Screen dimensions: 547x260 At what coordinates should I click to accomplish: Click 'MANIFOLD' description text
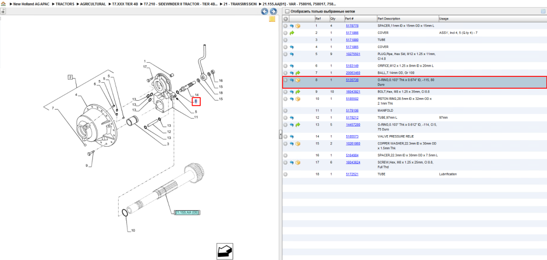(386, 111)
